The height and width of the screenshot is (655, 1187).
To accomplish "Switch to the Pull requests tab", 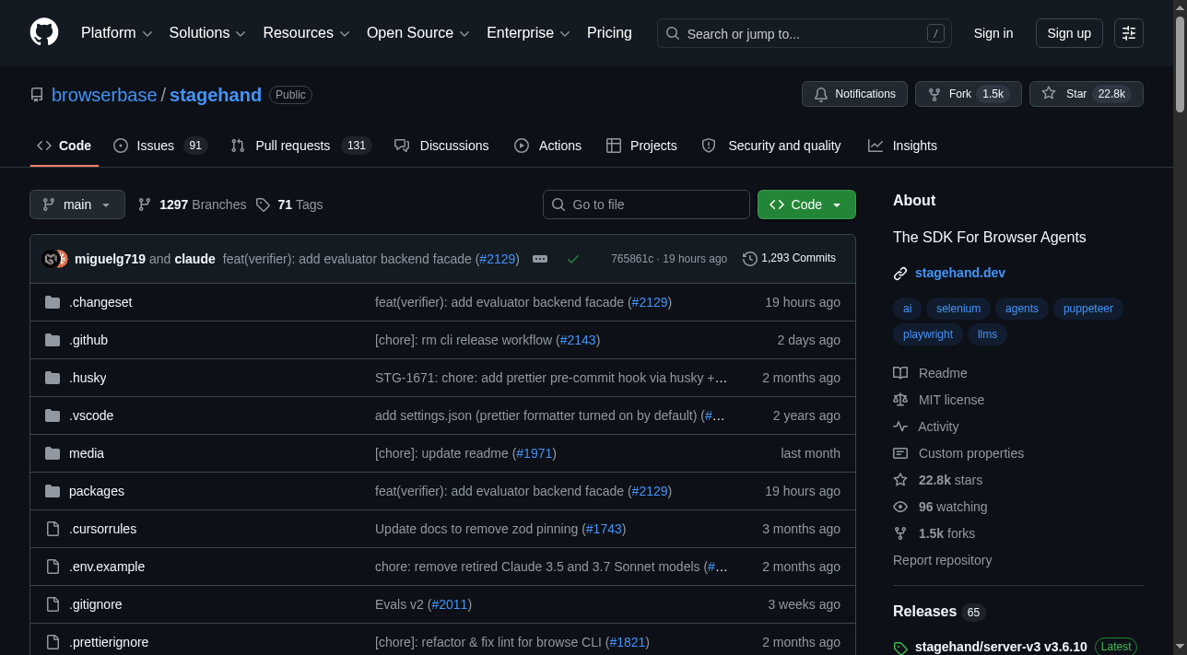I will [x=301, y=146].
